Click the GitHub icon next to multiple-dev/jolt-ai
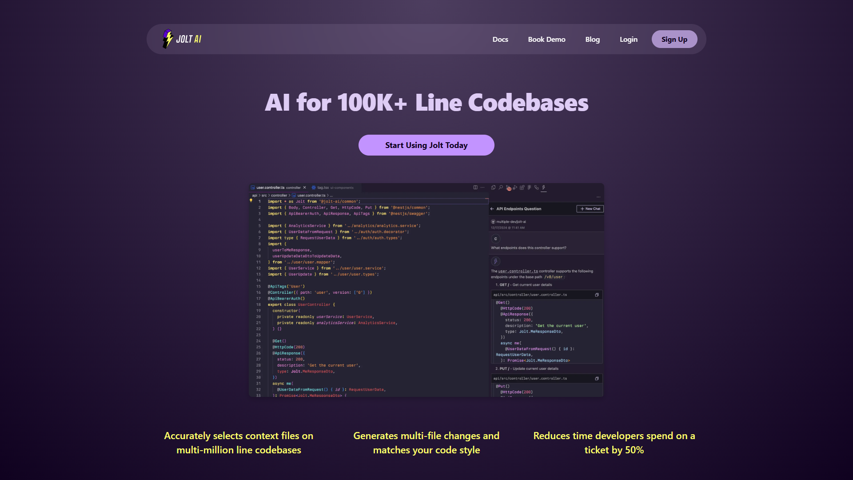The height and width of the screenshot is (480, 853). pyautogui.click(x=493, y=222)
